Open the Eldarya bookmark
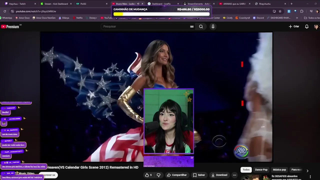320x180 pixels. 64,18
